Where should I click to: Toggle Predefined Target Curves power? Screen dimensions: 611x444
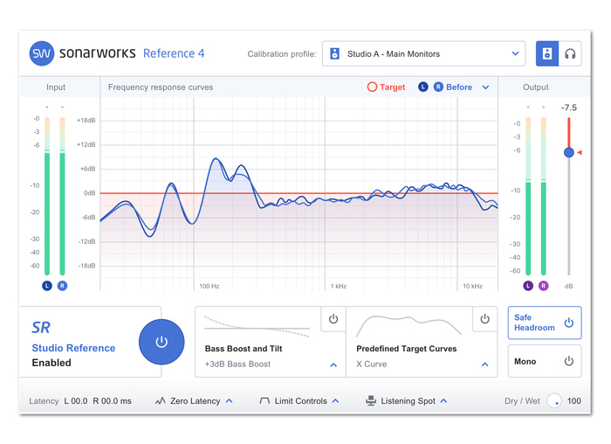click(484, 319)
